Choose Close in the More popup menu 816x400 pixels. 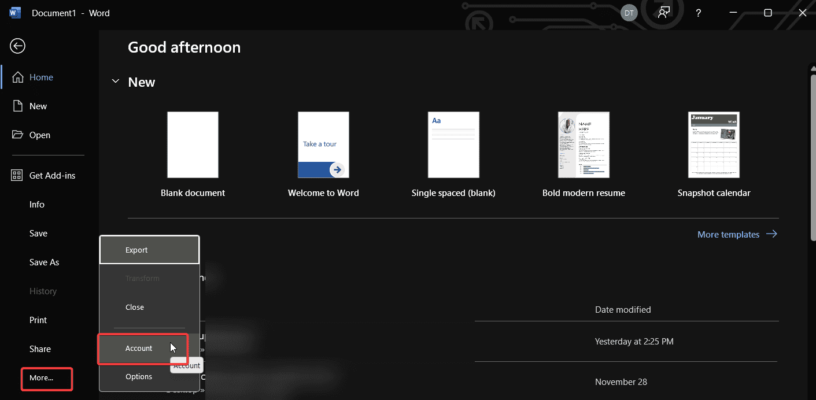[x=150, y=307]
